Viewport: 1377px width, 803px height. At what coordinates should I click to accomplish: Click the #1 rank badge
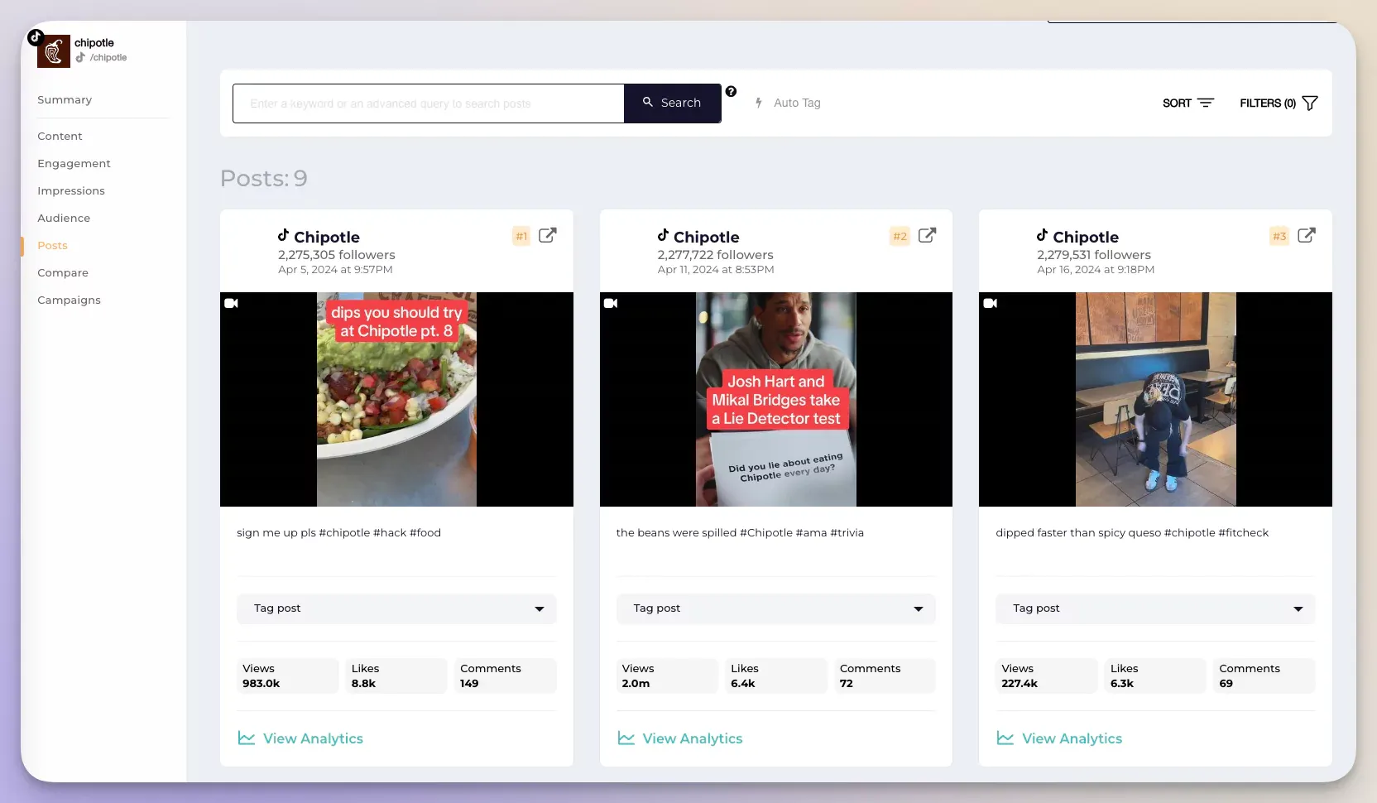pyautogui.click(x=521, y=236)
